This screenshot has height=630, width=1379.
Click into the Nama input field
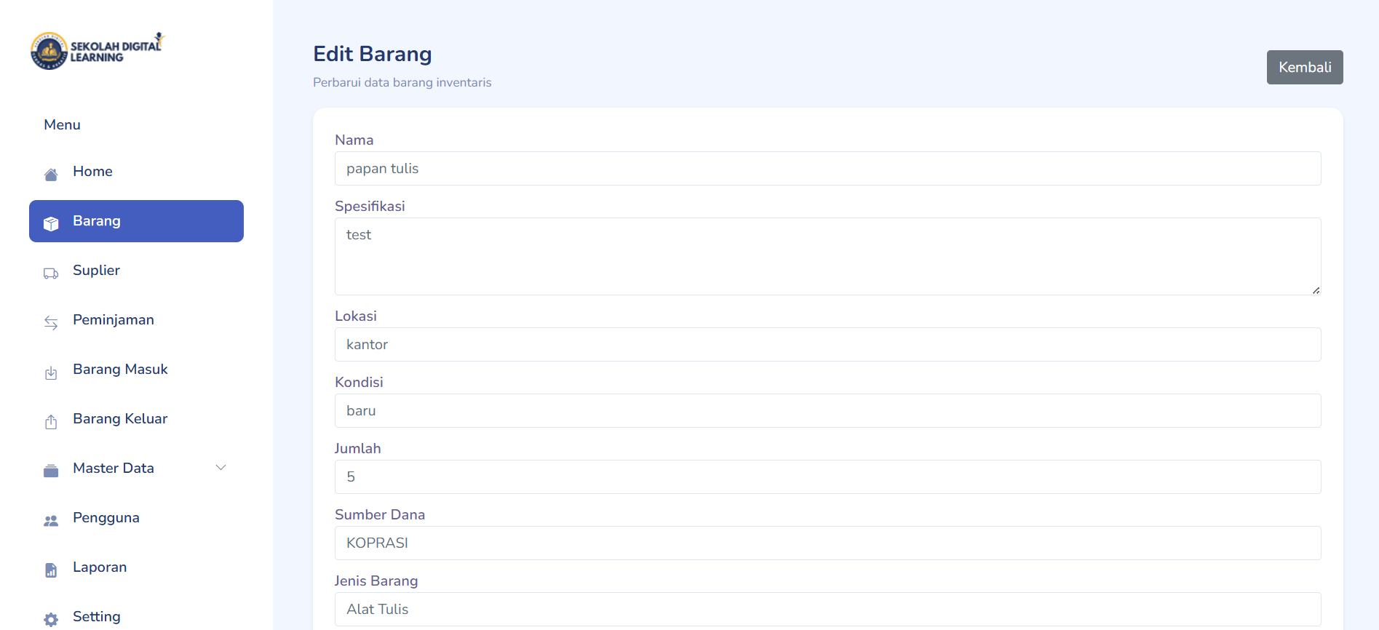coord(827,169)
